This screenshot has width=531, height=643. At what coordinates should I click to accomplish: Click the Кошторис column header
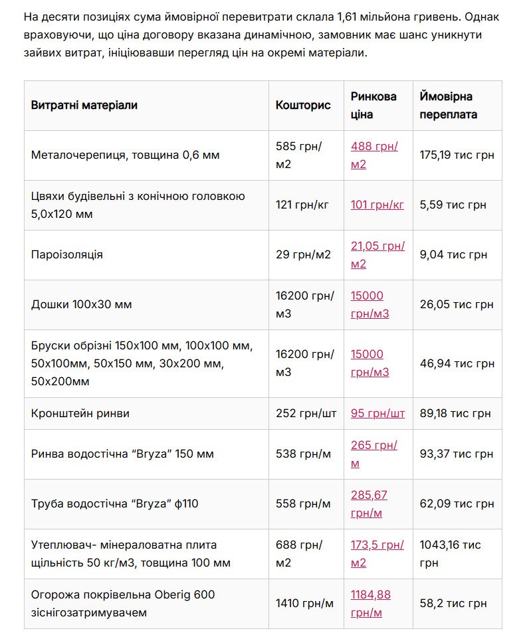coord(303,106)
